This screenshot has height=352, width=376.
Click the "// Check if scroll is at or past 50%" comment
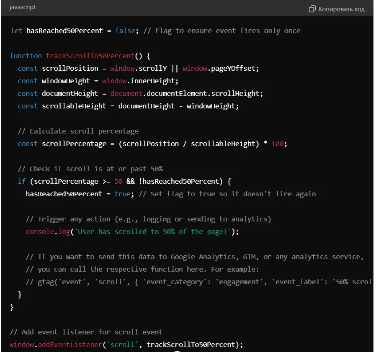[90, 169]
